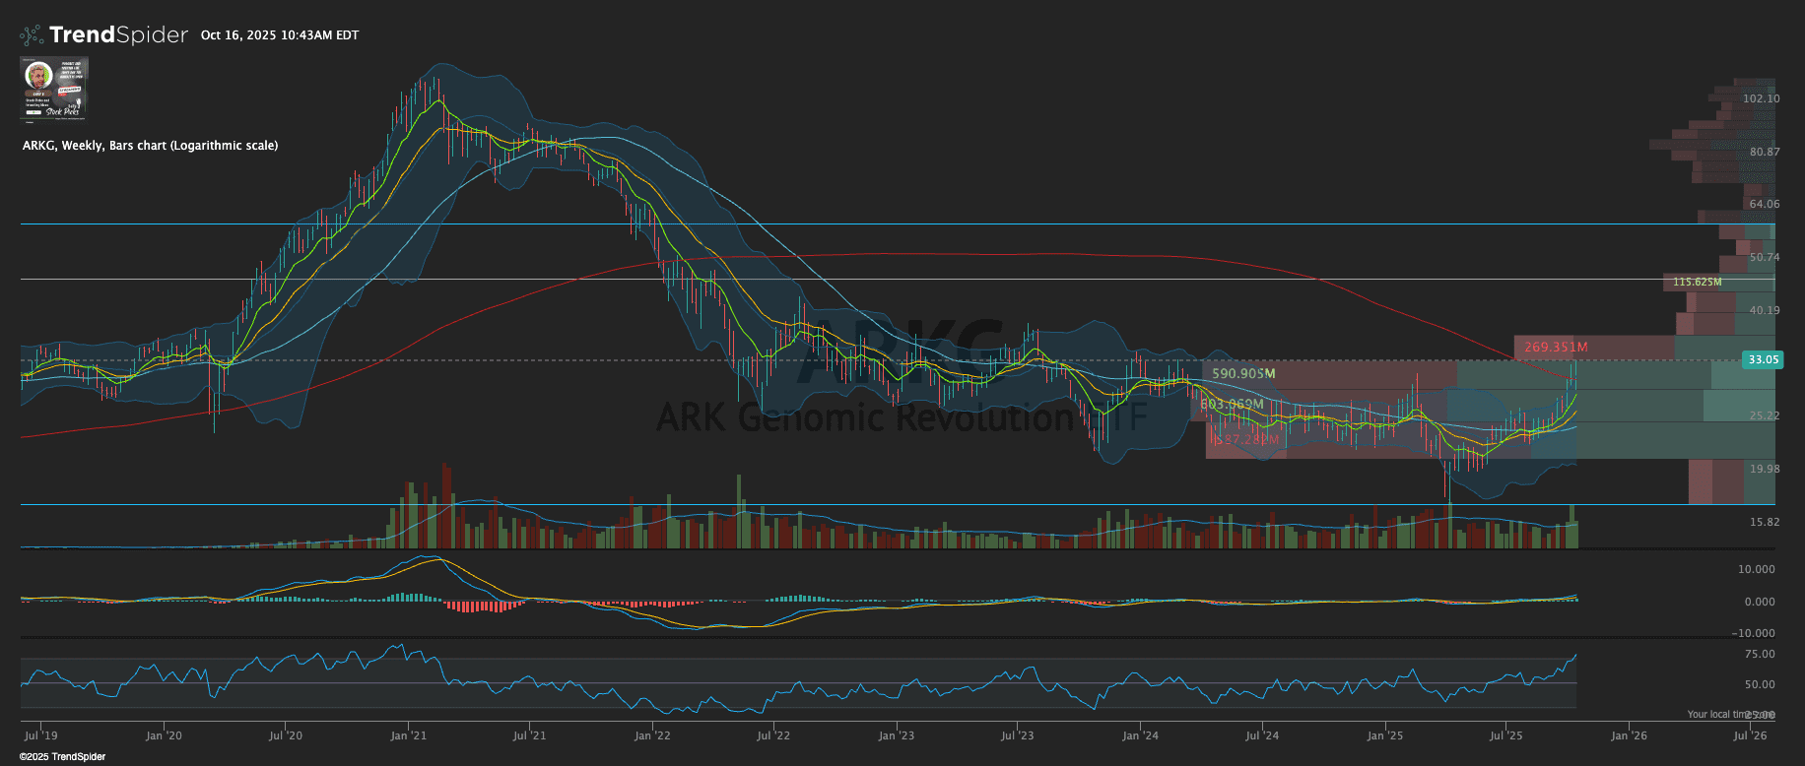Click the Oct 16, 2025 timestamp
1805x766 pixels.
point(279,35)
